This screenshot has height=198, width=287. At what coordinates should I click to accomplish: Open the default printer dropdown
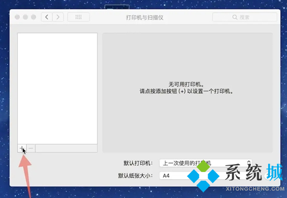(206, 163)
